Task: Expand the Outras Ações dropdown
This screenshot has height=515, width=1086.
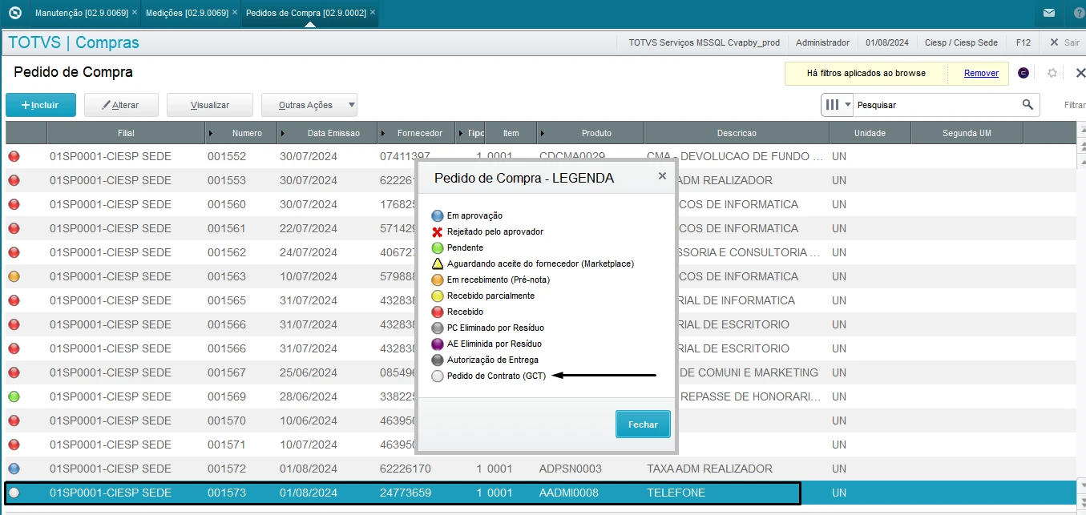Action: coord(350,105)
